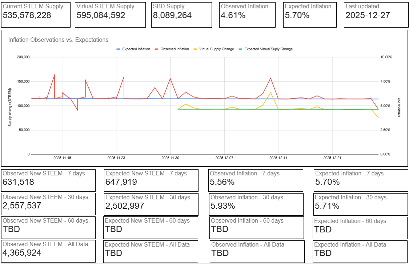Screen dimensions: 409x264
Task: Click the SBD Supply value 8,089,264
Action: click(172, 15)
